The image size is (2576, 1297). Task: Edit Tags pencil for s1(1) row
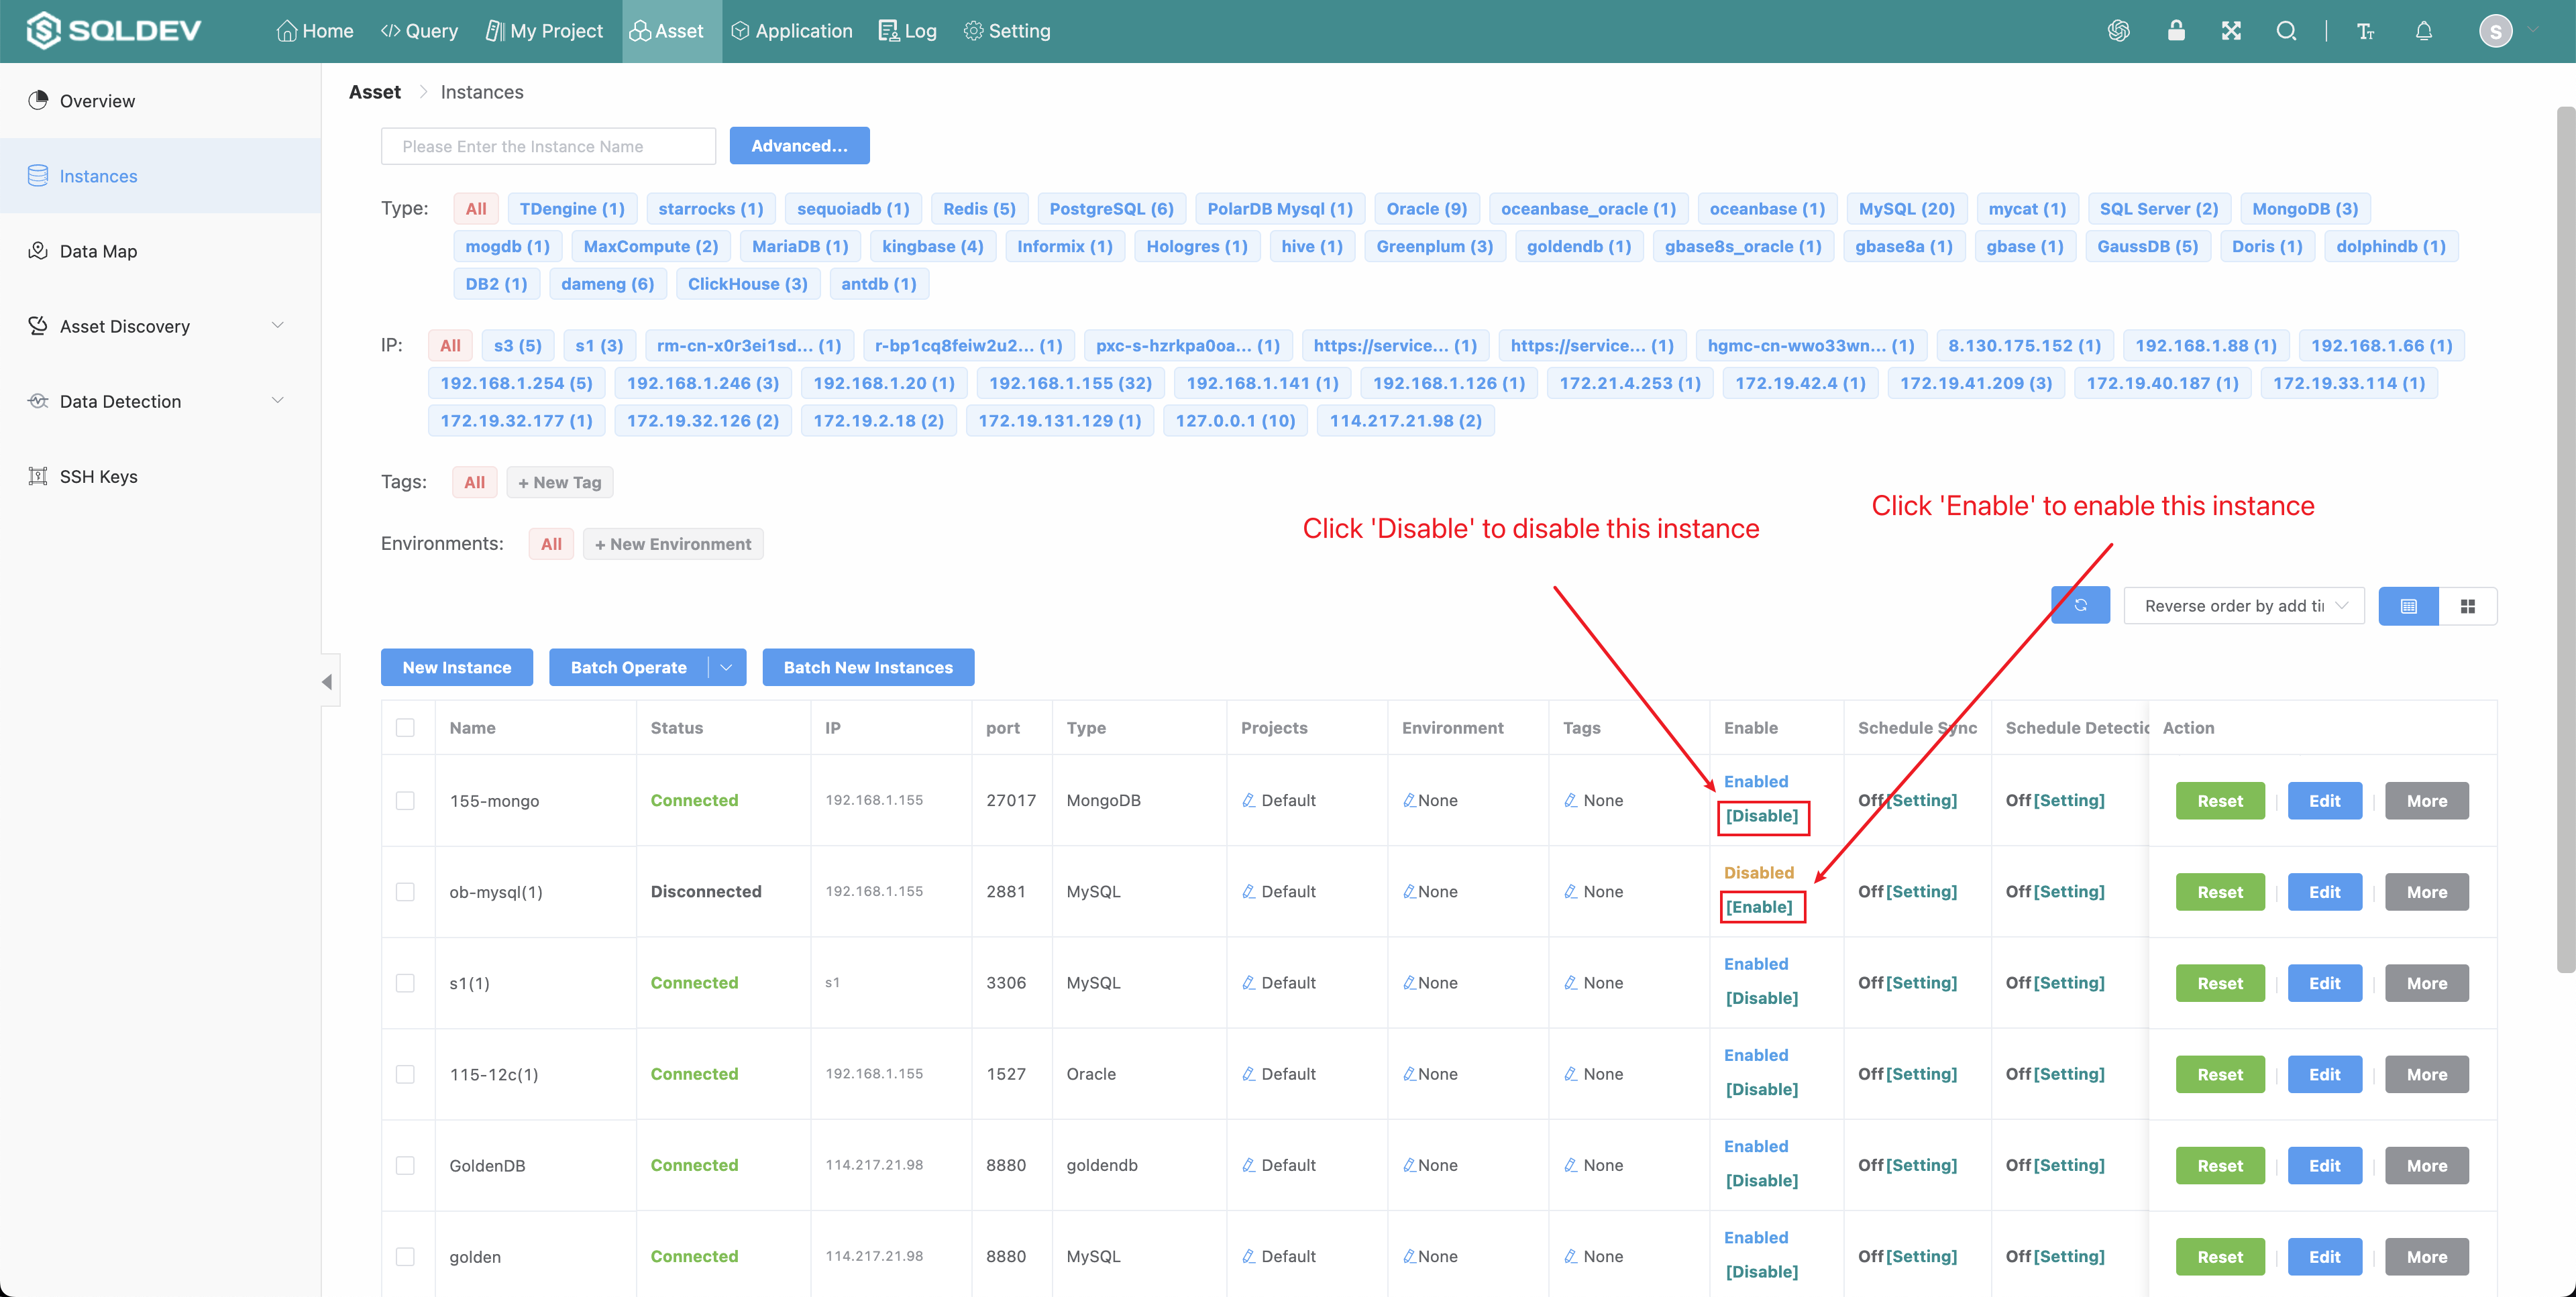coord(1571,982)
